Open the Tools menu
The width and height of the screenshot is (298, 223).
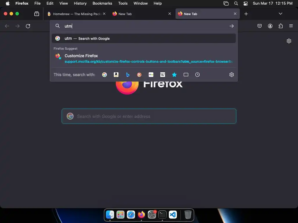pos(123,3)
